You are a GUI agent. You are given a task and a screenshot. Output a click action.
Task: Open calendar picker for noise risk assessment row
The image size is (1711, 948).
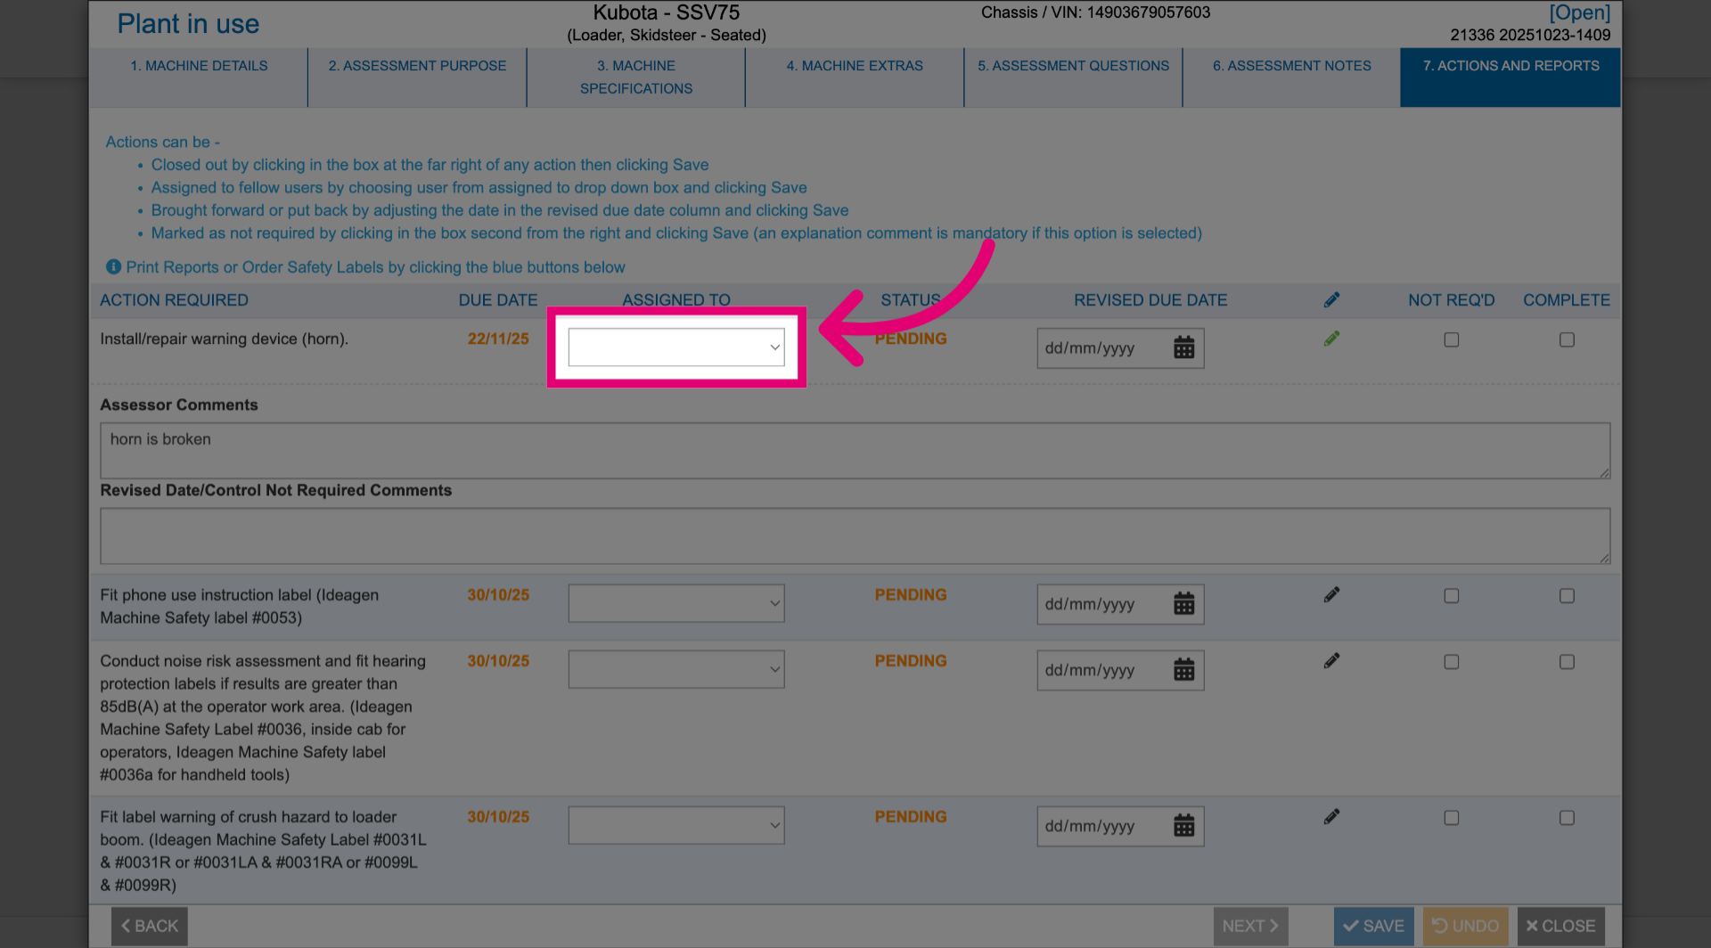tap(1183, 669)
